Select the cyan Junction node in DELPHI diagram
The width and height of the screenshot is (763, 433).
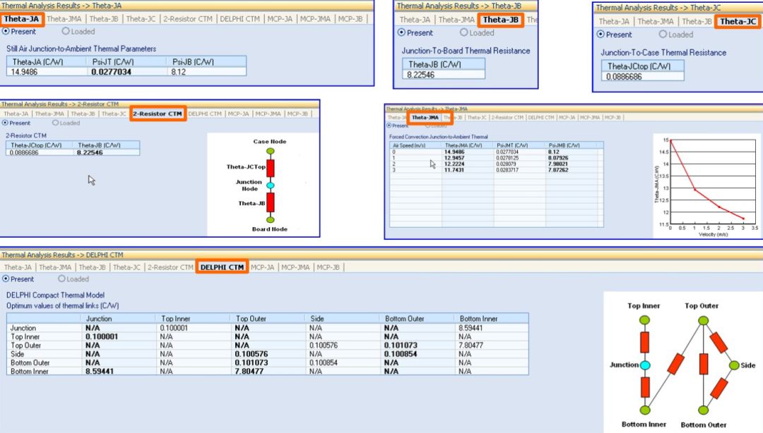point(644,365)
